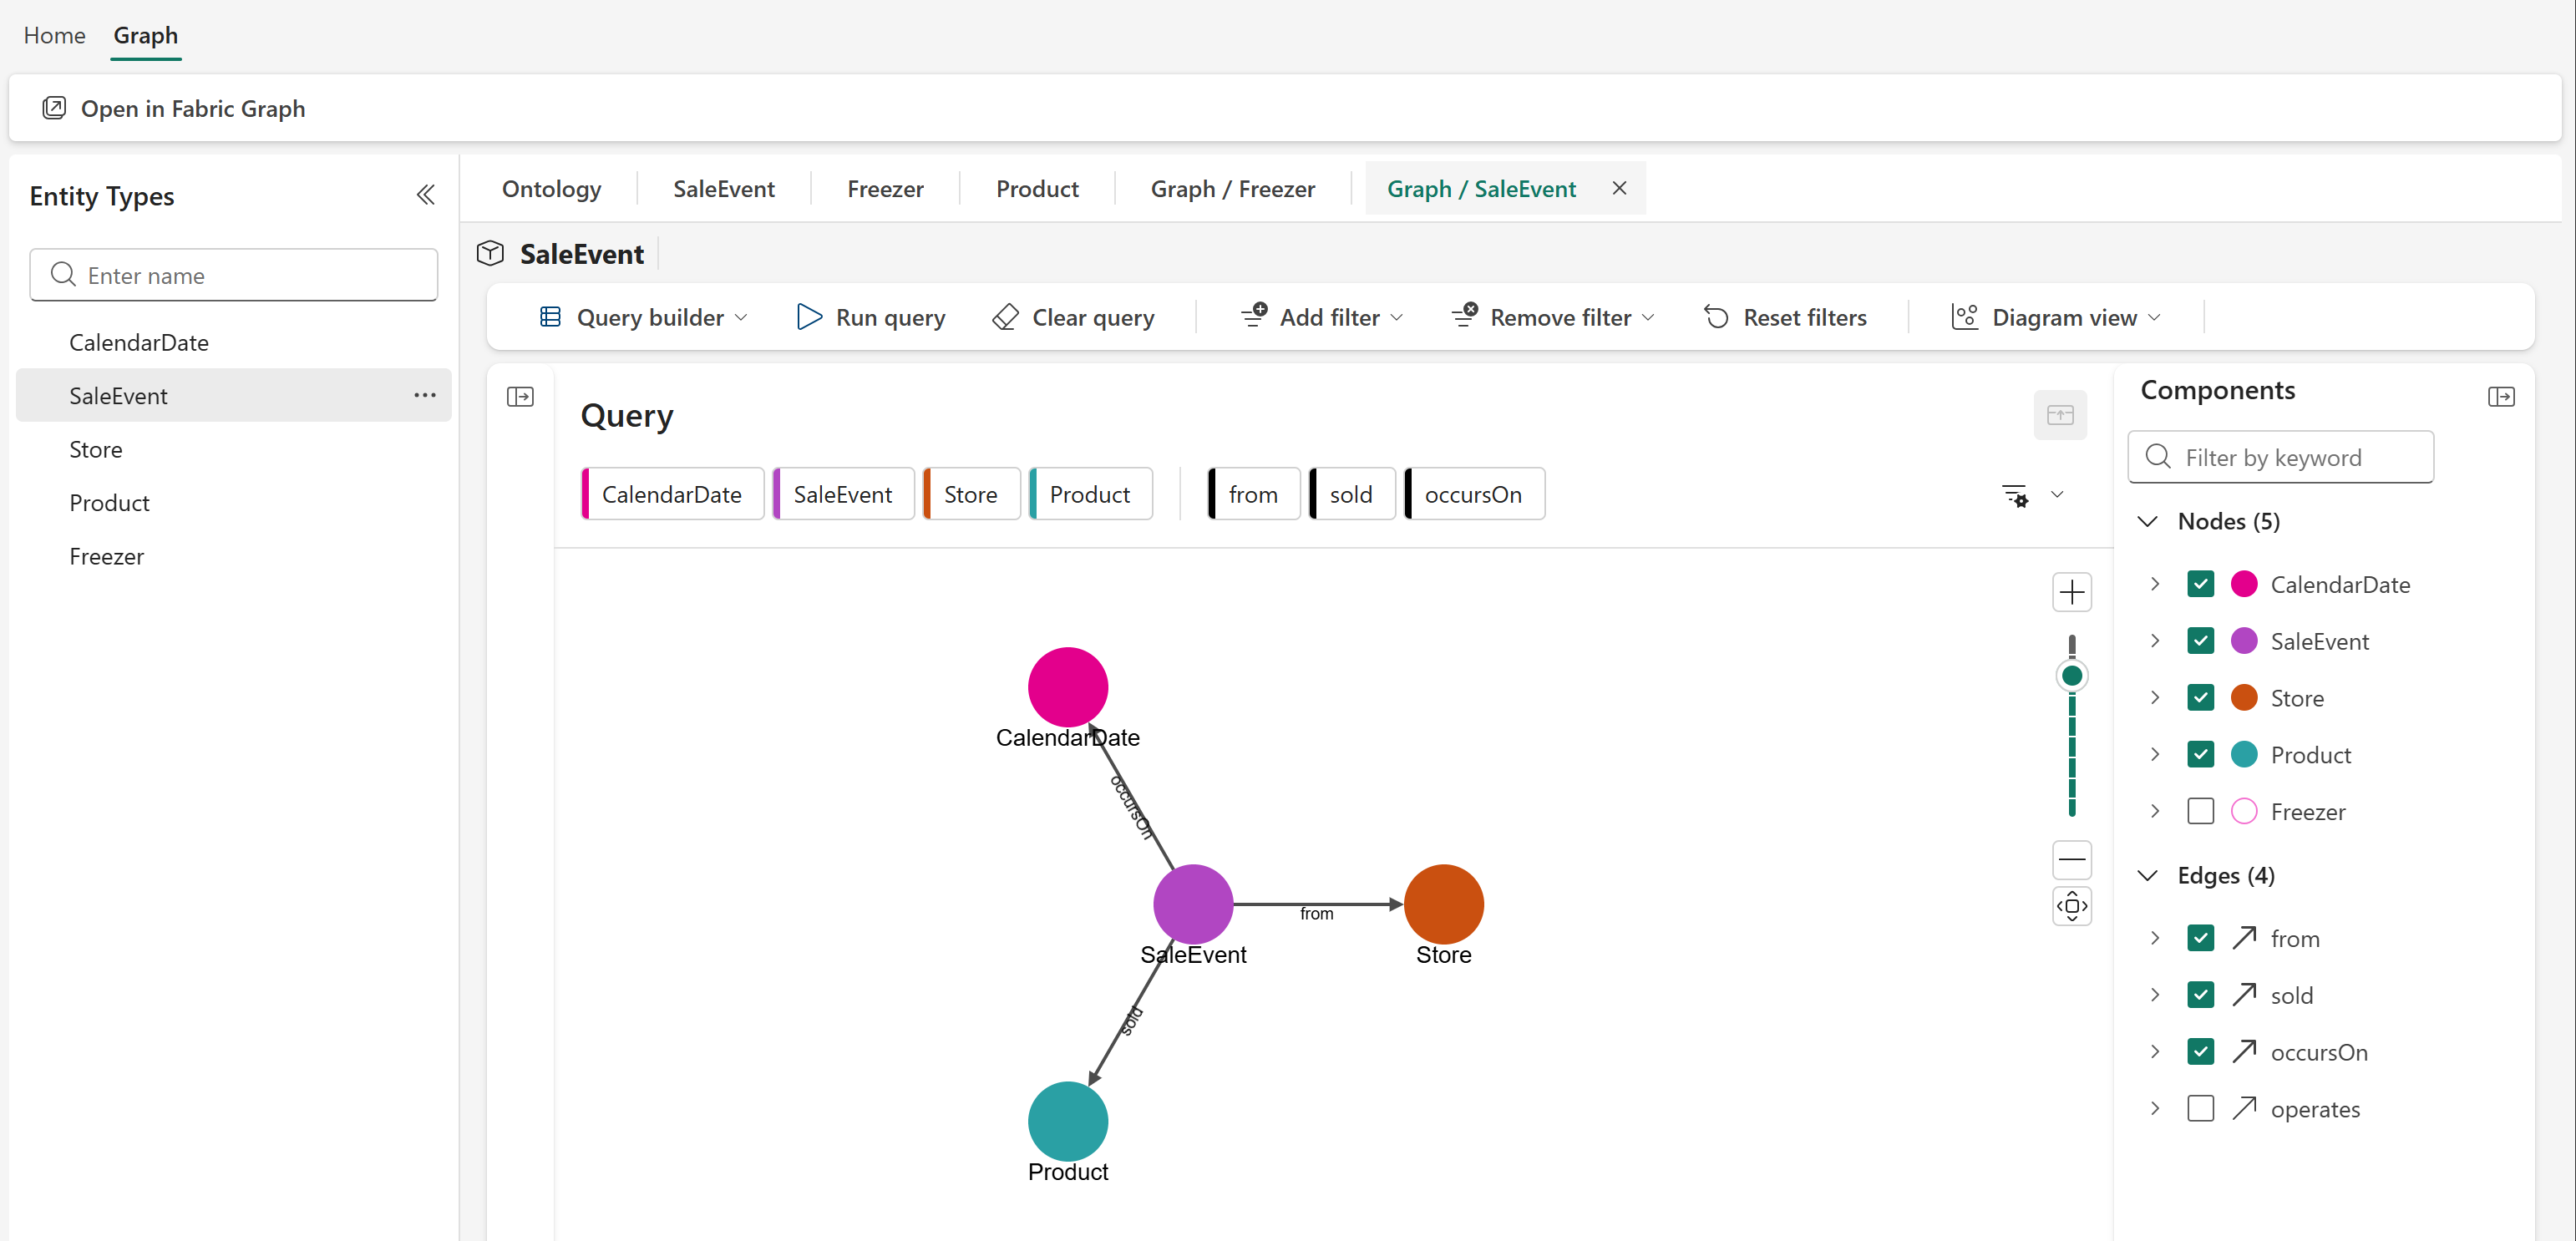The width and height of the screenshot is (2576, 1241).
Task: Collapse the Nodes (5) section
Action: (x=2147, y=521)
